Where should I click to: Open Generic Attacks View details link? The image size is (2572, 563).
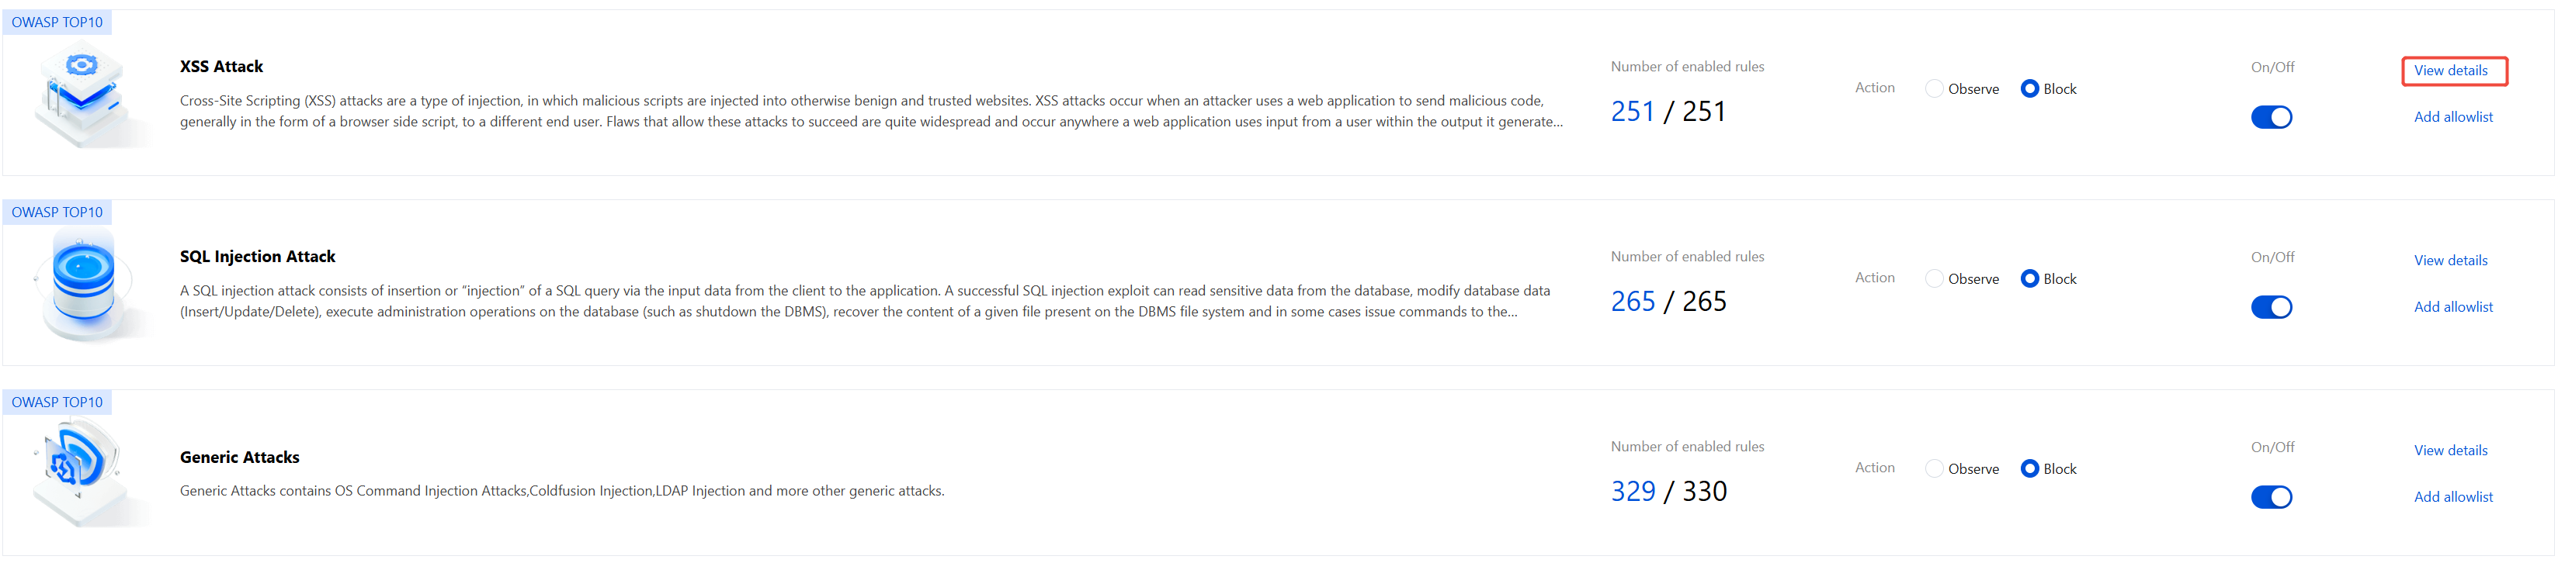[2450, 451]
